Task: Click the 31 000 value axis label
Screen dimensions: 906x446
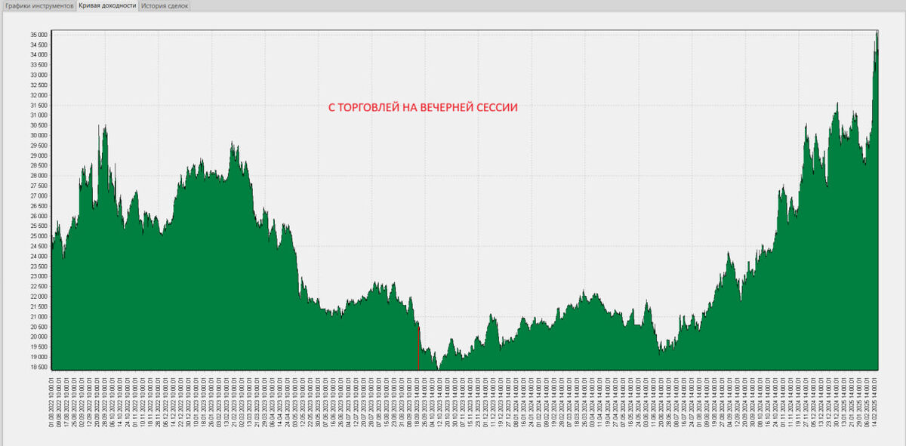Action: 39,115
